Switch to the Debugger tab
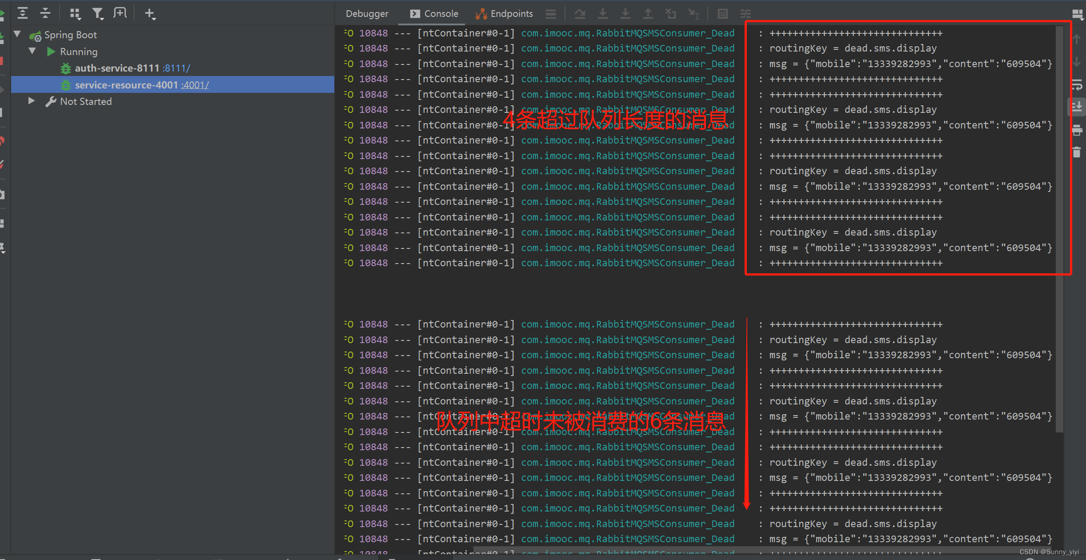This screenshot has height=560, width=1086. pos(367,14)
